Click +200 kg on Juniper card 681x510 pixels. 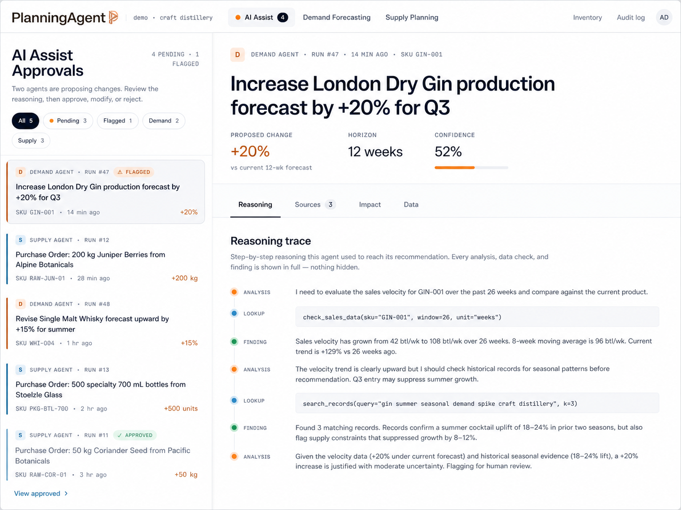[185, 278]
